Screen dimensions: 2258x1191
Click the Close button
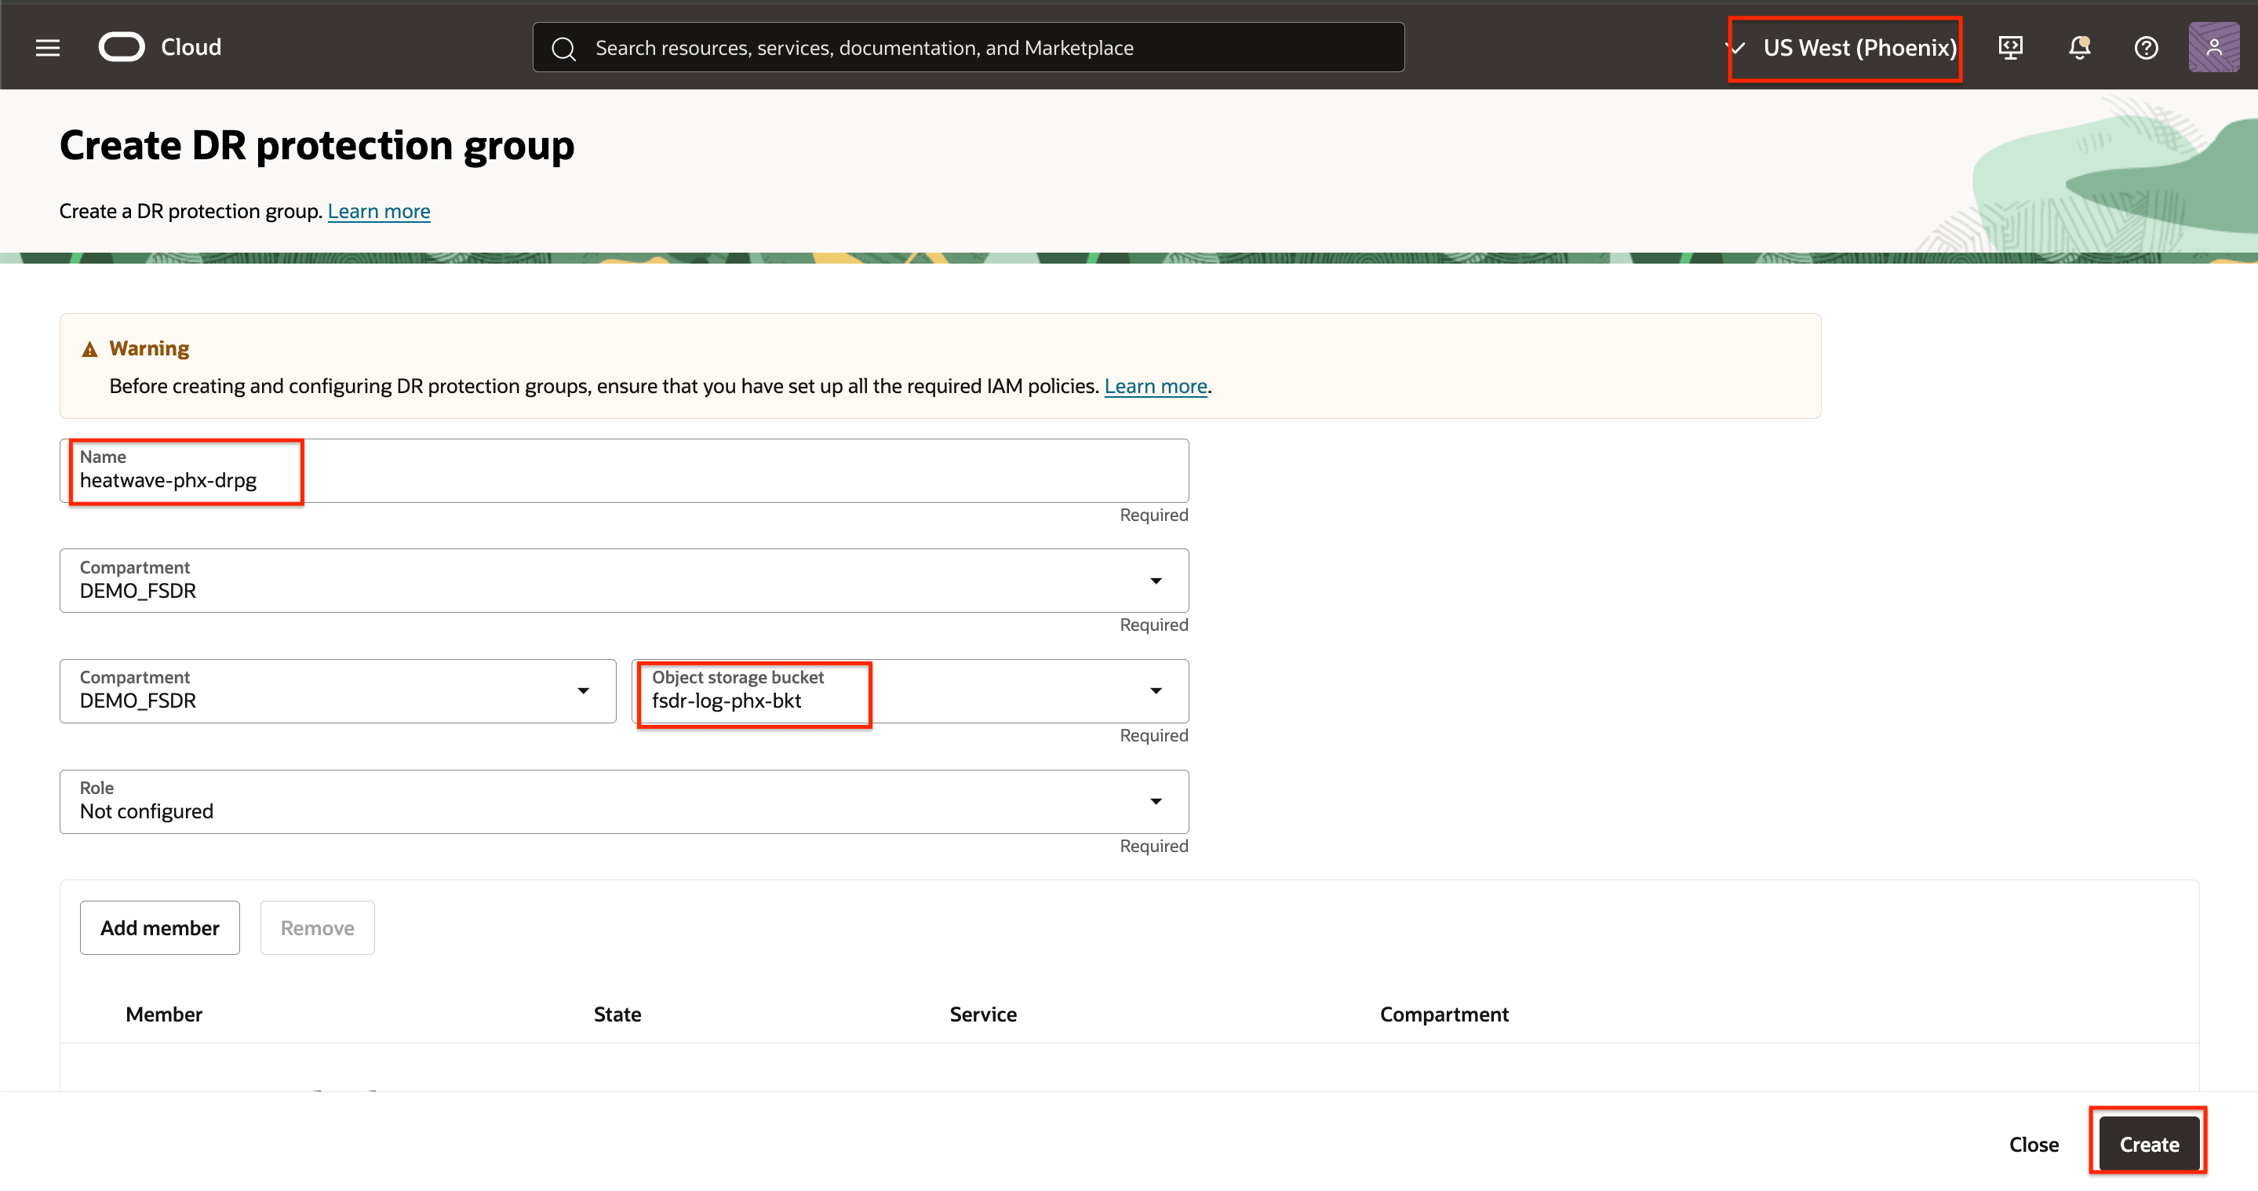pos(2034,1145)
